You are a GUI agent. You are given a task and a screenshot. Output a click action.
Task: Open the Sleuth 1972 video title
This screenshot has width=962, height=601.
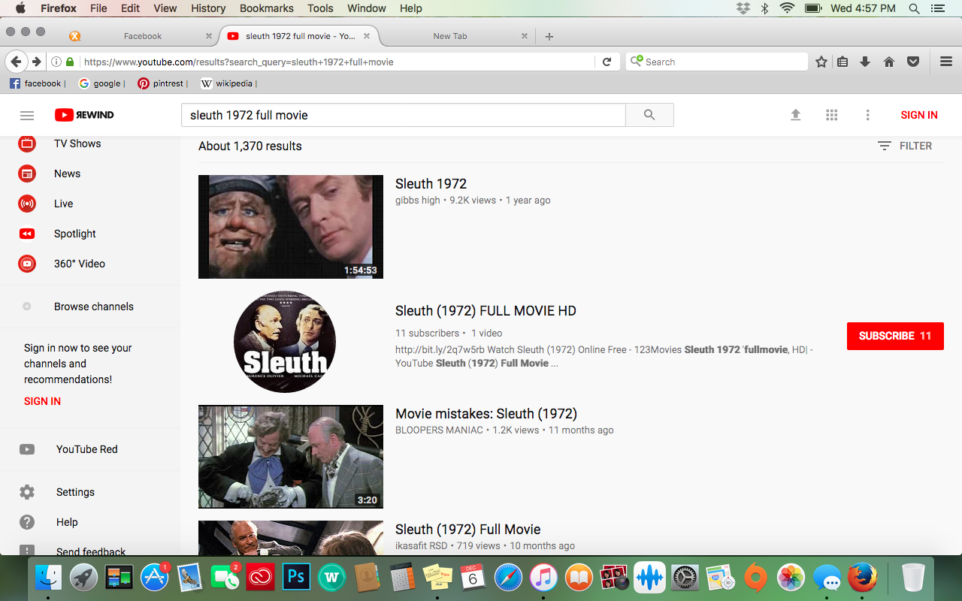coord(431,184)
